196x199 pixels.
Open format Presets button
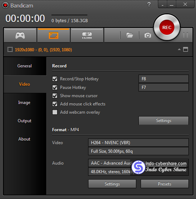pos(165,184)
